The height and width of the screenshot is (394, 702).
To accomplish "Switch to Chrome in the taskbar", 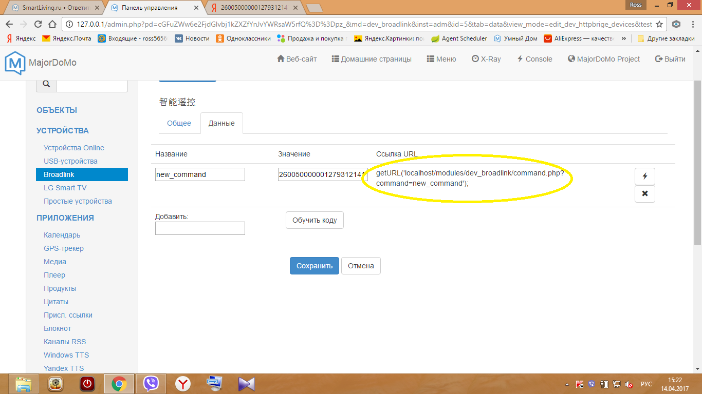I will tap(119, 384).
